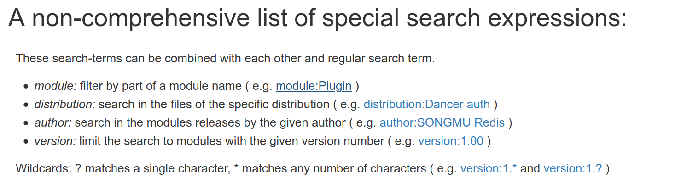Screen dimensions: 687x189
Task: Click the 'These search-terms can be combined' sentence
Action: 225,59
